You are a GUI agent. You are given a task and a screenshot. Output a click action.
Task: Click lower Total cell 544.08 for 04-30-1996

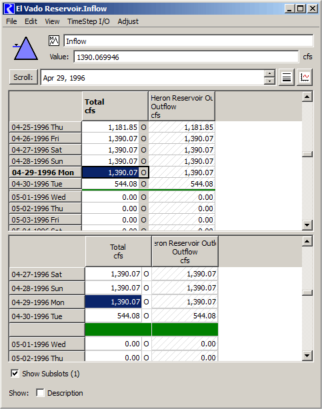113,316
